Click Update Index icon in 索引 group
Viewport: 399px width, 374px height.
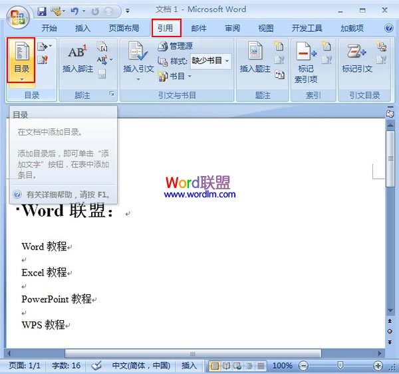327,60
